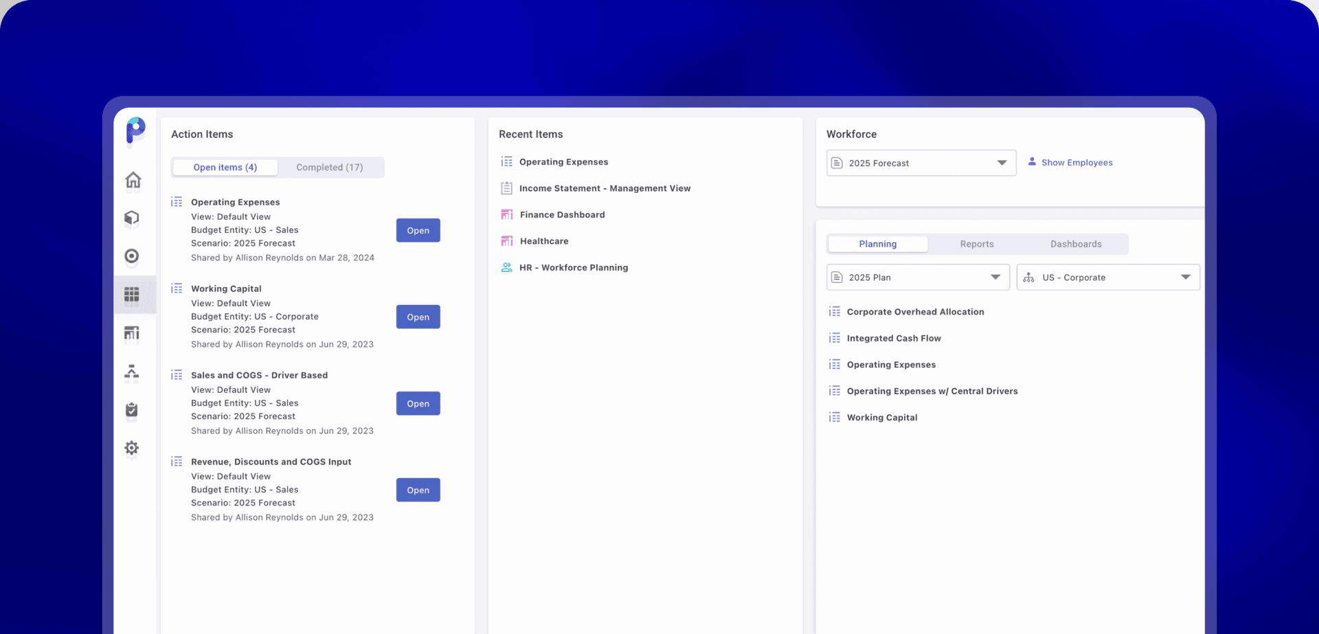Image resolution: width=1319 pixels, height=634 pixels.
Task: Switch to Open items (4) tab
Action: pyautogui.click(x=225, y=167)
